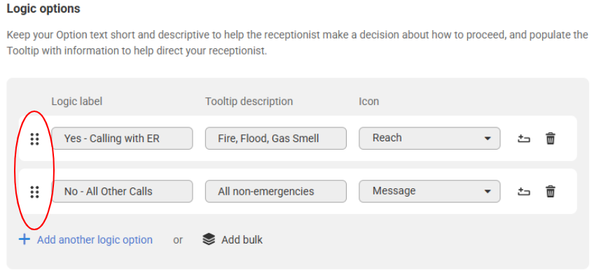This screenshot has height=275, width=601.
Task: Open the Reach icon dropdown
Action: pos(429,139)
